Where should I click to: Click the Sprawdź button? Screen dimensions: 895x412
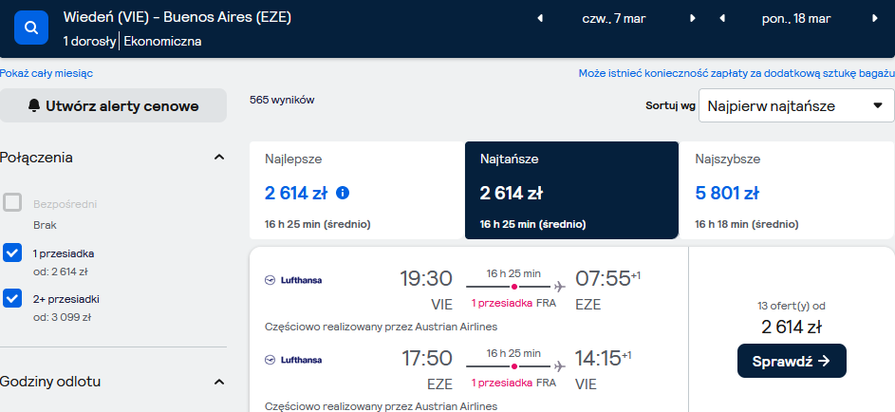tap(792, 361)
